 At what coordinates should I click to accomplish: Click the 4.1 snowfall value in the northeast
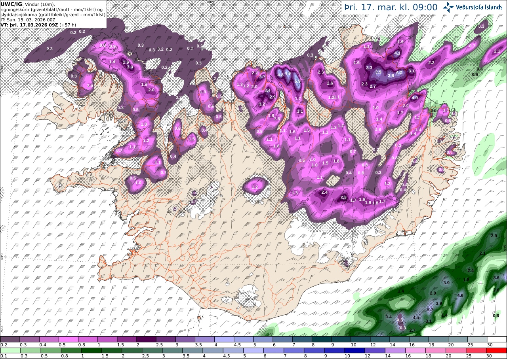[398, 53]
